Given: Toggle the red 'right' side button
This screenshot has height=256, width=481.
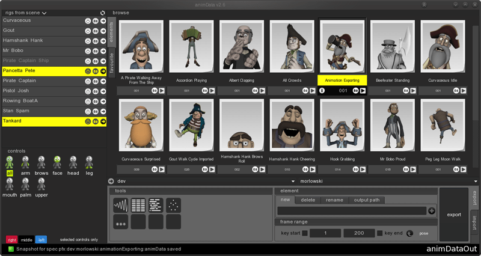Looking at the screenshot, I should tap(11, 240).
